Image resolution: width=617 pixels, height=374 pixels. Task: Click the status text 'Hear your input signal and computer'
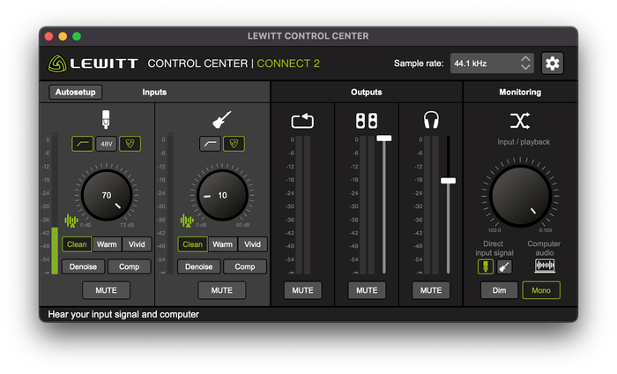click(x=123, y=315)
